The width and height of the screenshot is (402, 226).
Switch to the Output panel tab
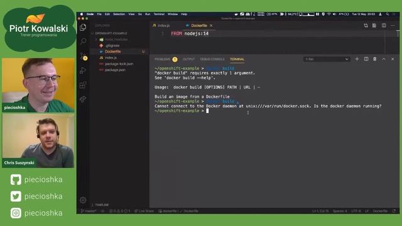tap(188, 59)
